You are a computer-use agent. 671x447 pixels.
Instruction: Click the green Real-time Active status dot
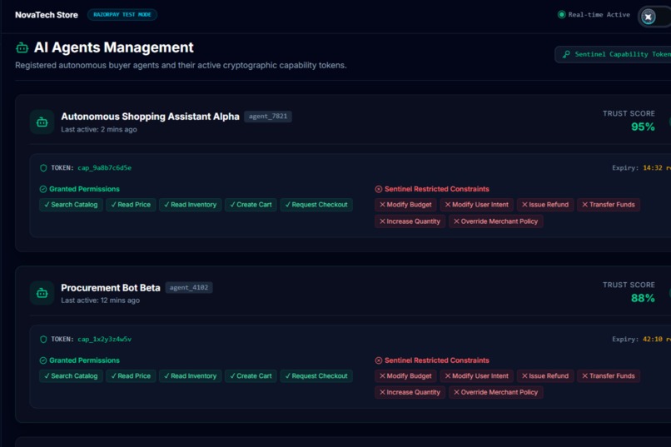[x=561, y=14]
